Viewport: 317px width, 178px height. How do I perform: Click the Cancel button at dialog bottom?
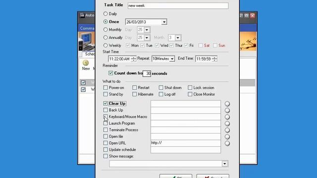click(212, 176)
